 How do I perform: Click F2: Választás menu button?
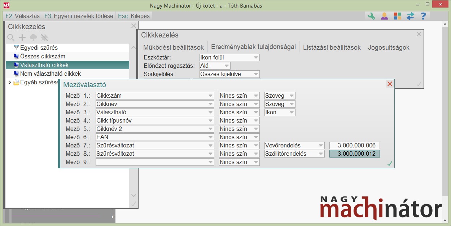tap(22, 16)
